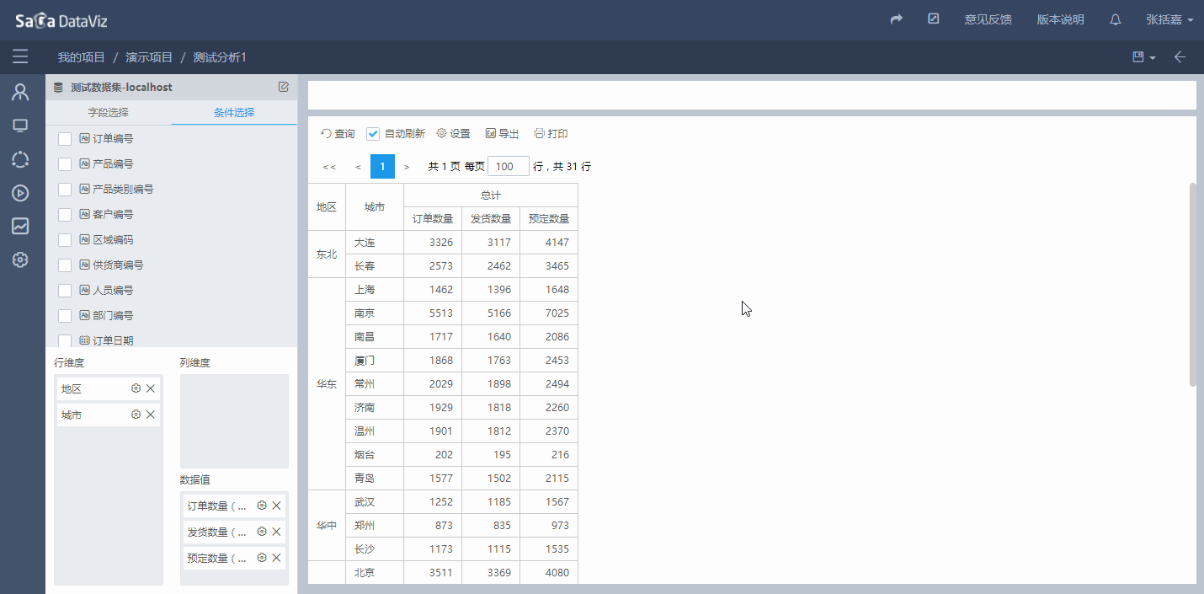Open the user profile sidebar icon
Image resolution: width=1204 pixels, height=594 pixels.
20,92
